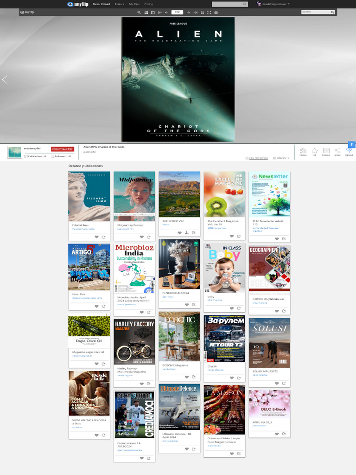The width and height of the screenshot is (356, 475).
Task: Click the Share icon in the info bar
Action: click(337, 152)
